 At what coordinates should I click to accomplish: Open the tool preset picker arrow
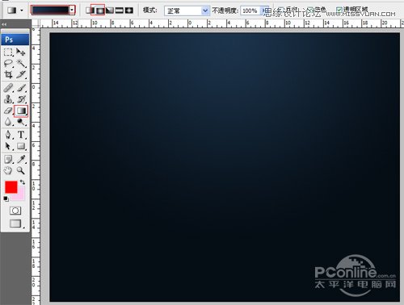(22, 10)
